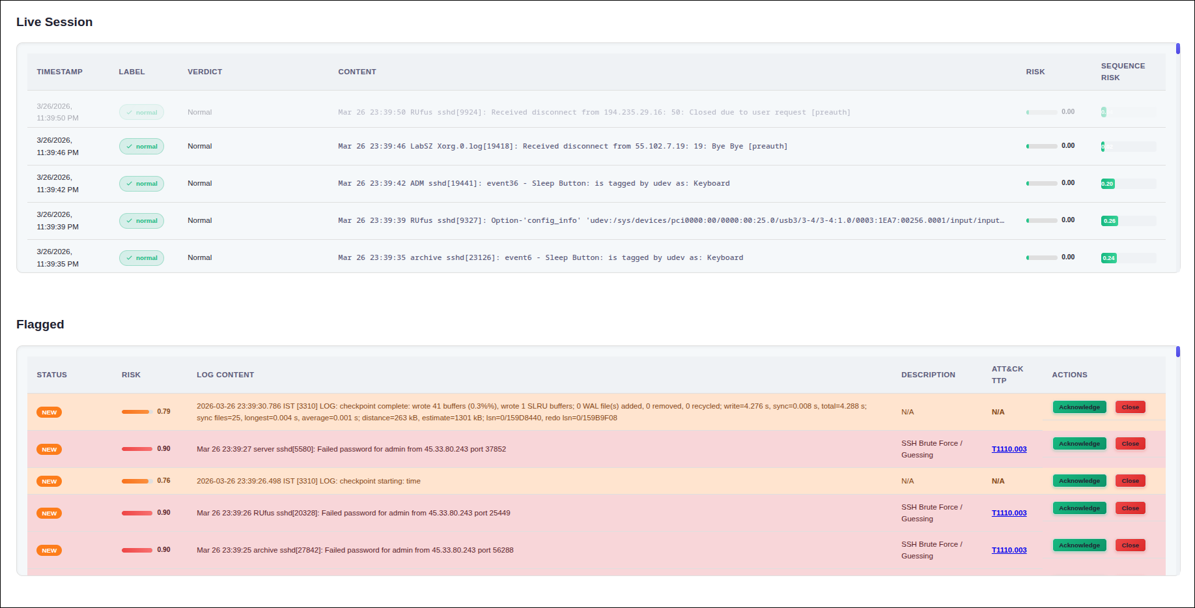Click the NEW badge on RUfus sshd[20328] row
Image resolution: width=1195 pixels, height=608 pixels.
(49, 514)
